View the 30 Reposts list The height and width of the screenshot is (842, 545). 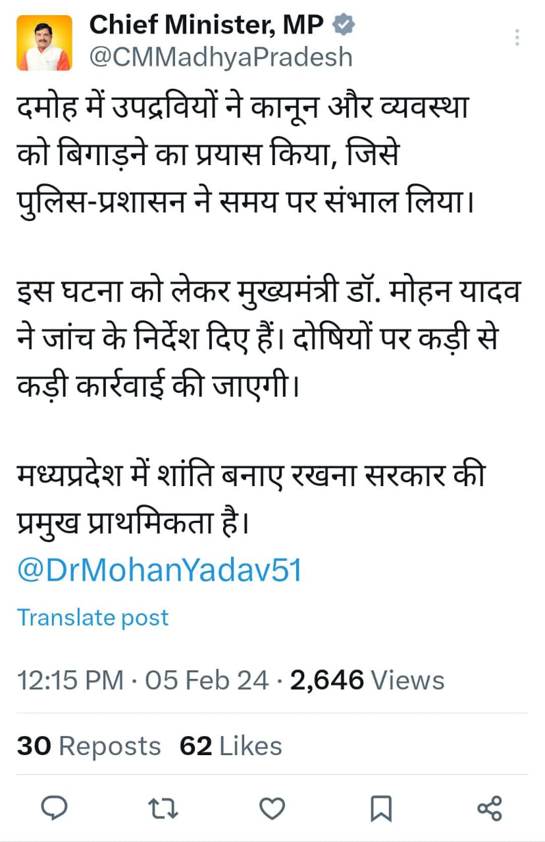point(89,746)
